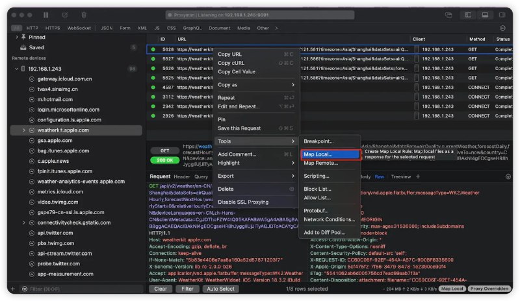Select the request row with ID 4587
The height and width of the screenshot is (301, 520).
(x=330, y=88)
